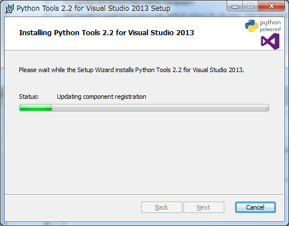289x226 pixels.
Task: Click the "powered" logo text
Action: [270, 30]
